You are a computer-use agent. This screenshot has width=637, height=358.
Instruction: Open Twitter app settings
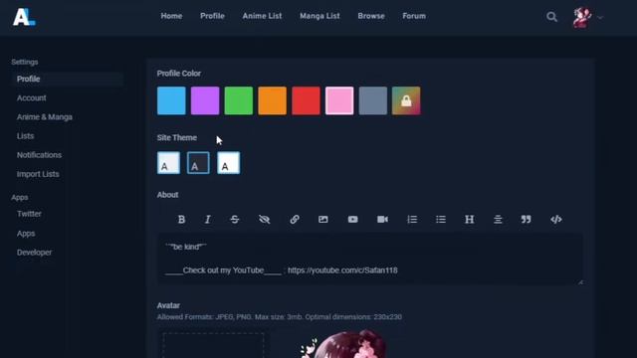29,214
